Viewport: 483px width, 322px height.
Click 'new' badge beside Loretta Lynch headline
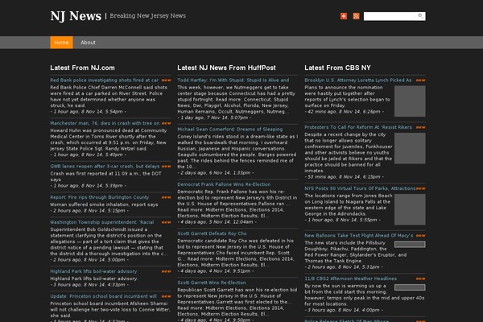pyautogui.click(x=420, y=80)
